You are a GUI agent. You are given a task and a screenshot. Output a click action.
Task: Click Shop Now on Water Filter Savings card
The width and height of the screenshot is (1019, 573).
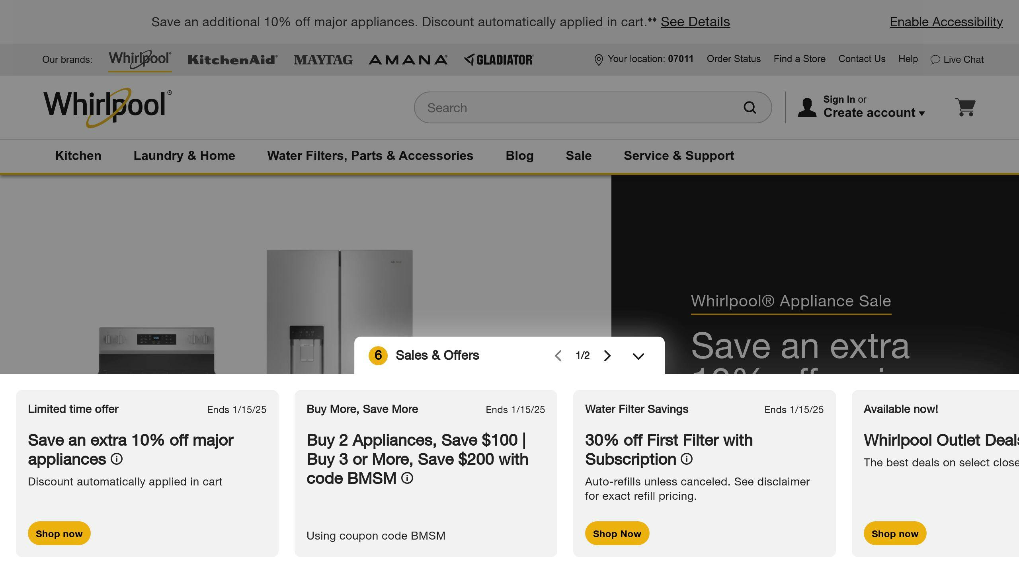point(617,533)
